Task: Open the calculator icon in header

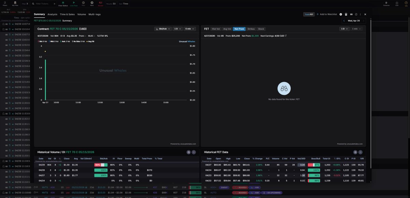Action: click(x=346, y=14)
